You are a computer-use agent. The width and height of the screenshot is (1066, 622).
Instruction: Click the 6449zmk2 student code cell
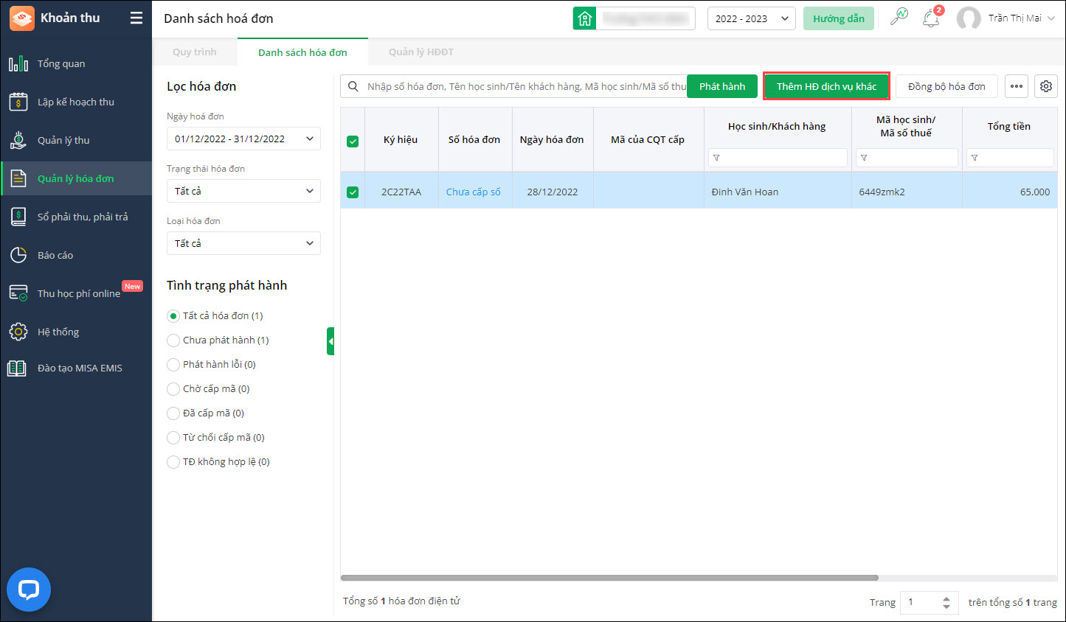[x=907, y=192]
